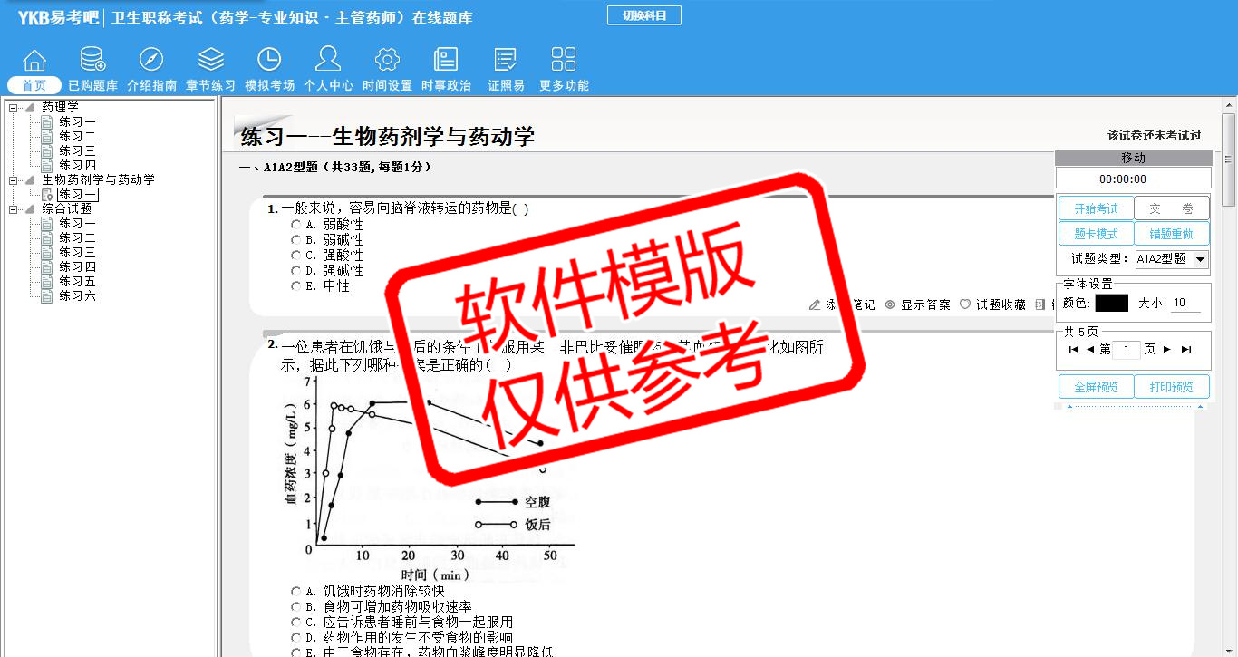Screen dimensions: 1238x657
Task: Collapse the 综合试题 tree node
Action: 14,209
